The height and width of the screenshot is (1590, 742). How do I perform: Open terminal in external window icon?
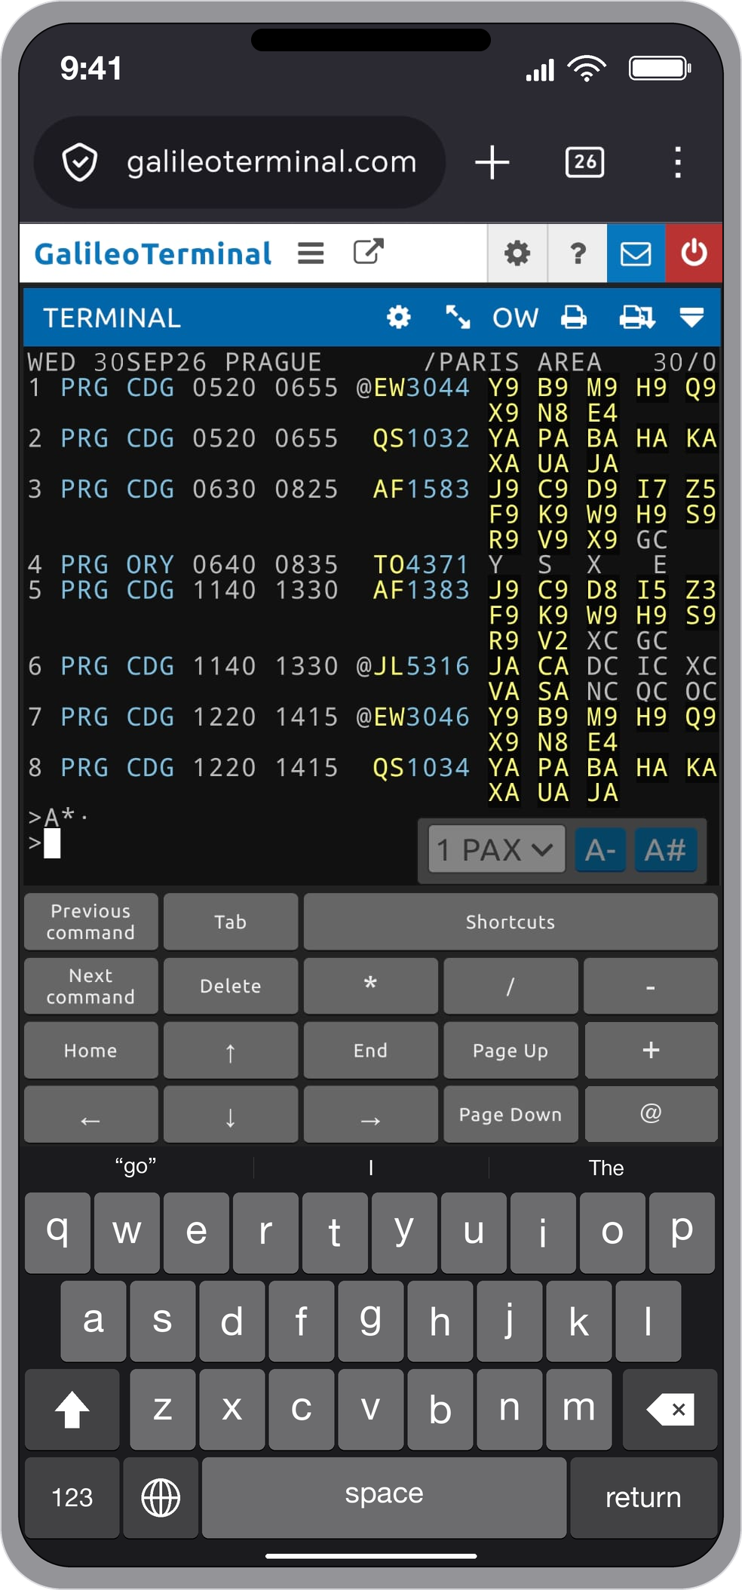pos(369,252)
